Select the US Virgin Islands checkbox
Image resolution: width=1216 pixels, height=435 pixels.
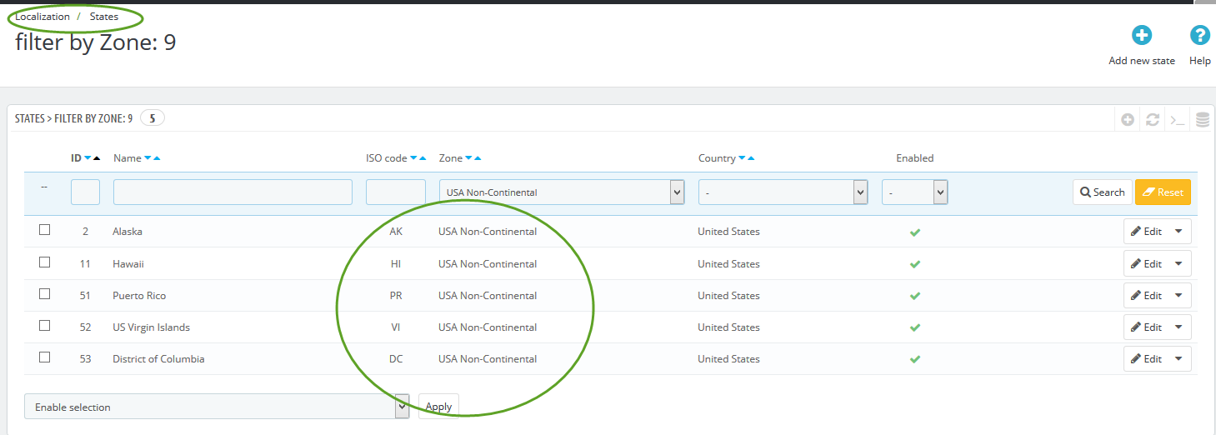click(x=45, y=325)
